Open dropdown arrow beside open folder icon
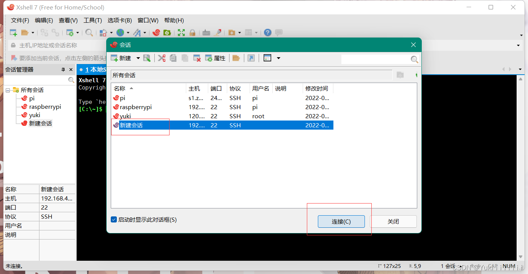 point(33,33)
